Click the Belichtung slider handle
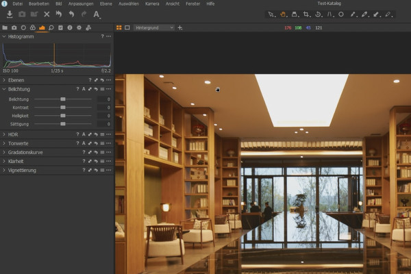 coord(63,99)
